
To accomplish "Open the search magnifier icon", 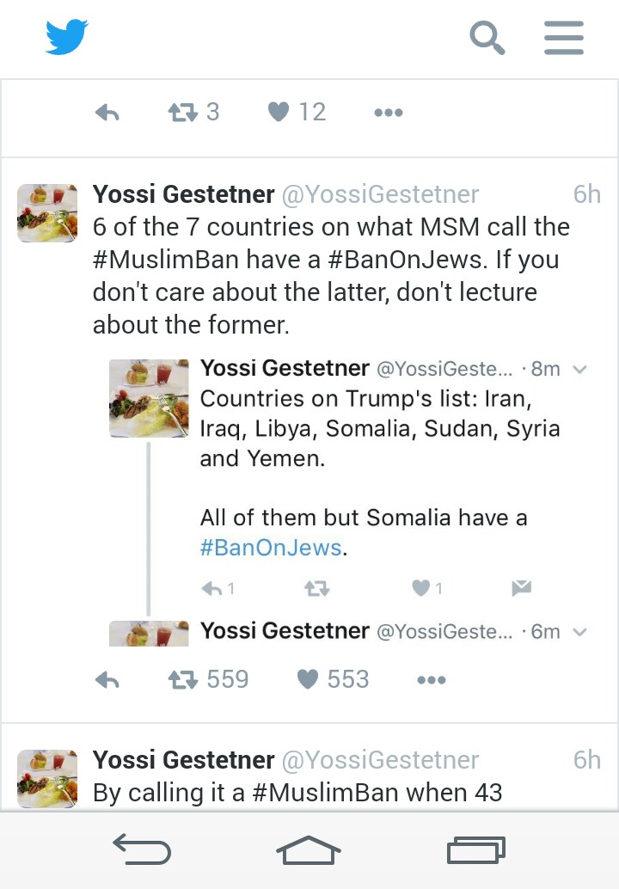I will pyautogui.click(x=487, y=38).
